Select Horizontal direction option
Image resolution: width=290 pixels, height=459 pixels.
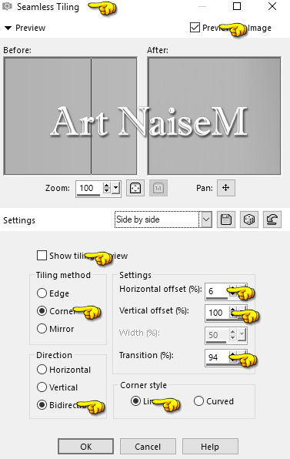(42, 370)
